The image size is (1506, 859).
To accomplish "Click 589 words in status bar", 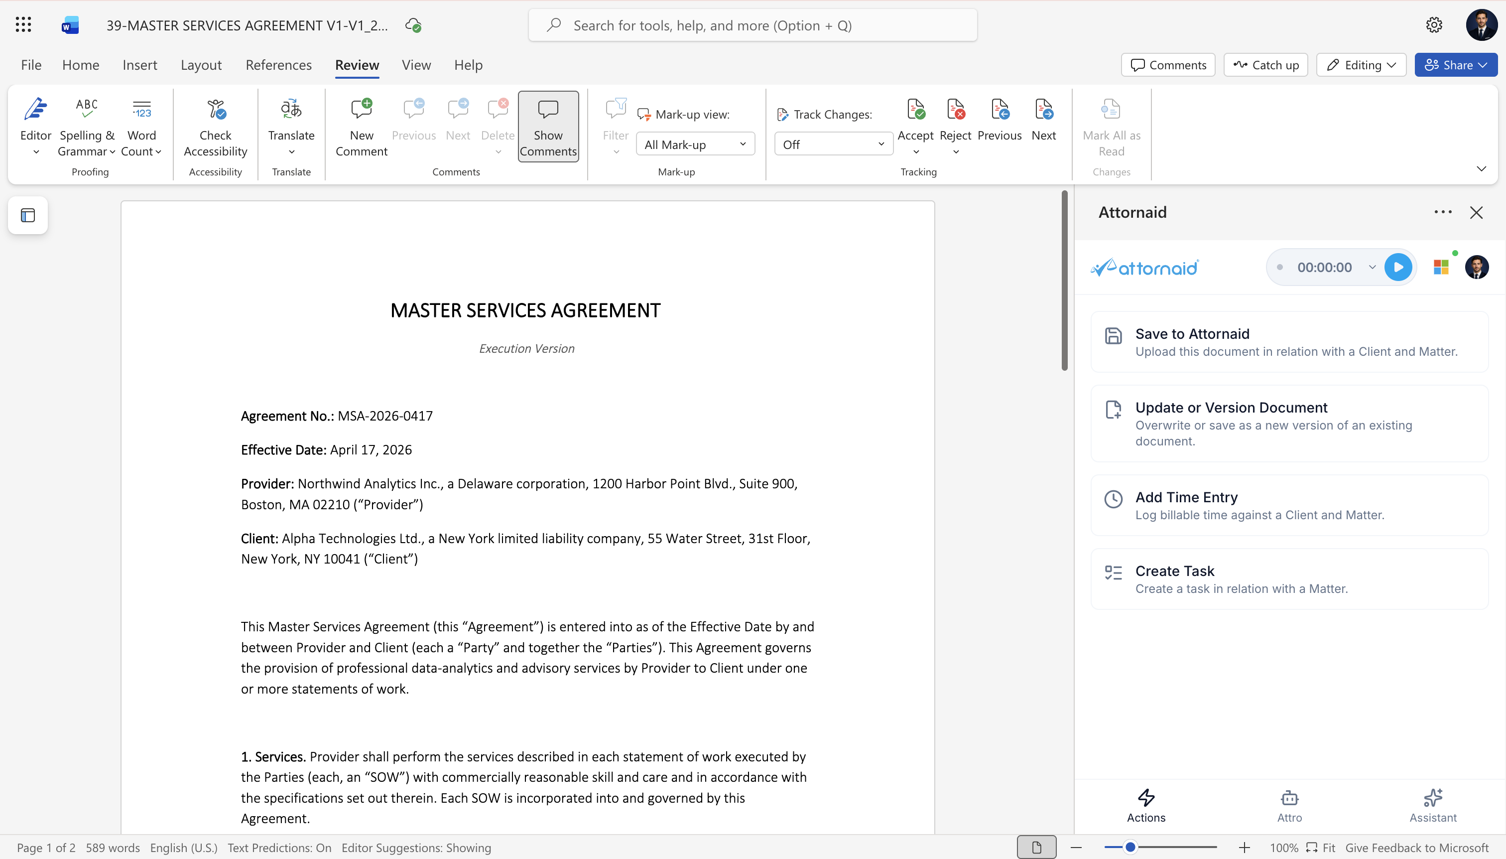I will pyautogui.click(x=113, y=848).
